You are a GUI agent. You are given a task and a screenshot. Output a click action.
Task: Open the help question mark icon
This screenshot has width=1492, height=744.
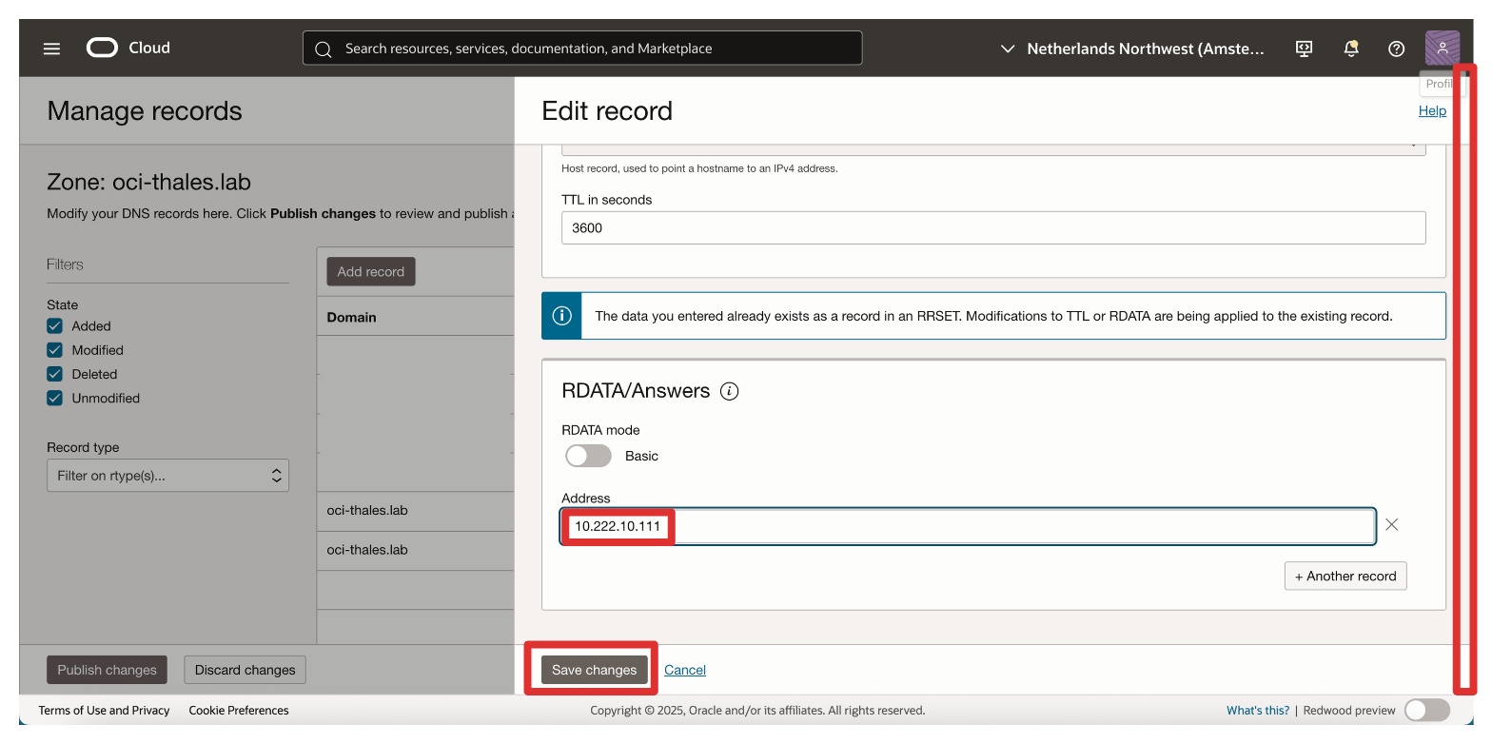coord(1396,49)
